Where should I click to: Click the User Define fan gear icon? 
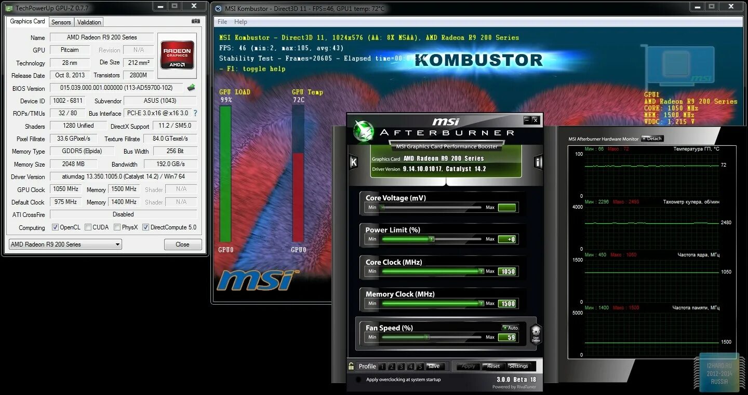tap(536, 334)
